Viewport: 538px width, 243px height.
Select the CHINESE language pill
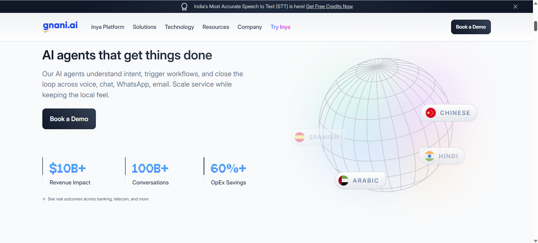pyautogui.click(x=449, y=113)
